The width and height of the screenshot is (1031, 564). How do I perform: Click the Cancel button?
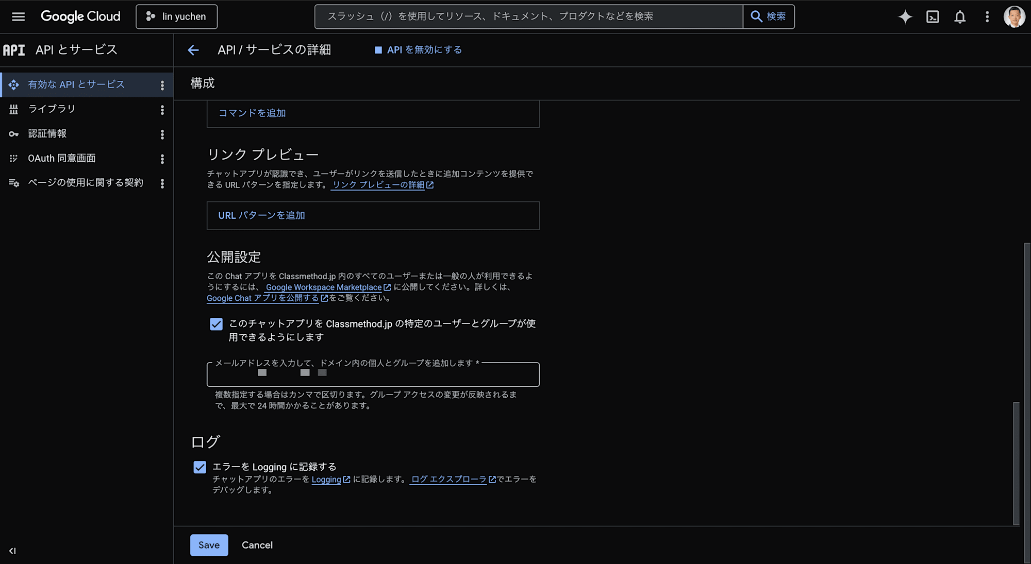tap(257, 545)
